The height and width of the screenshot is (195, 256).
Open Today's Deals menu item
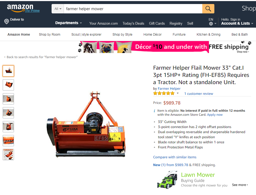133,24
